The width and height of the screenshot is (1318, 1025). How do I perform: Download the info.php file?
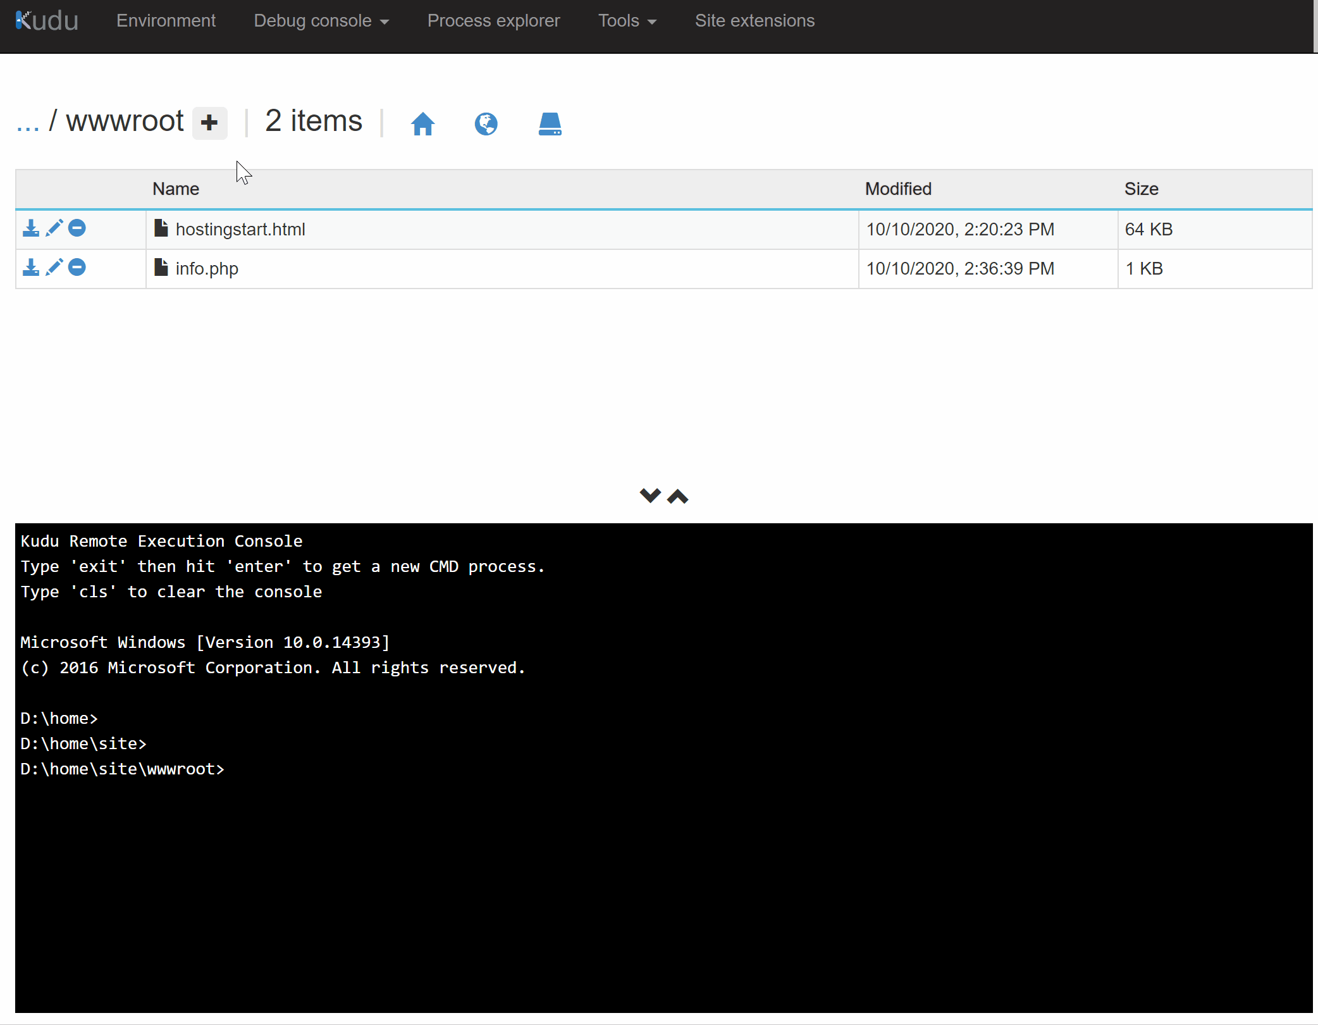[30, 268]
